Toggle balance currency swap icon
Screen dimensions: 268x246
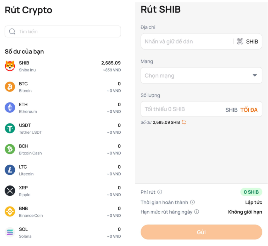coord(184,122)
